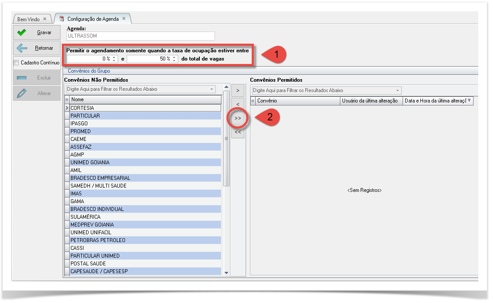This screenshot has width=493, height=303.
Task: Click the 0% minimum occupancy rate field
Action: pos(89,59)
